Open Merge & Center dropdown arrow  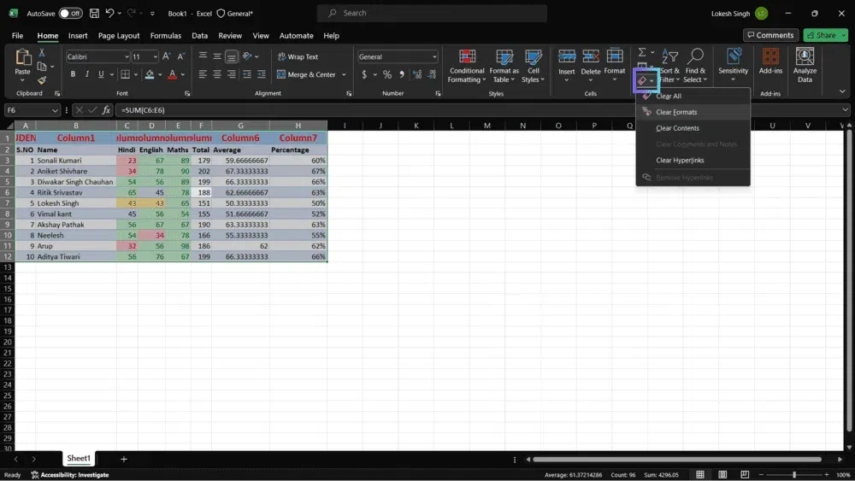coord(344,74)
